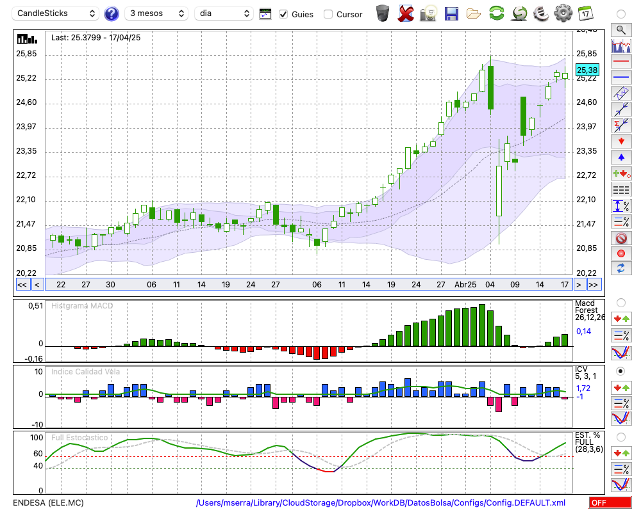
Task: Click the Config.DEFAULT.xml file path link
Action: [x=381, y=502]
